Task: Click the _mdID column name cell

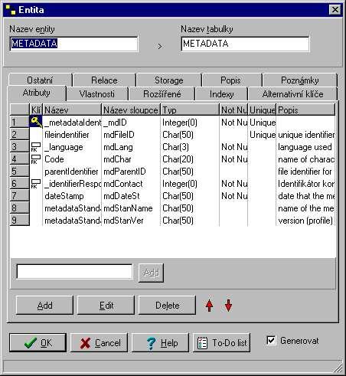Action: 131,123
